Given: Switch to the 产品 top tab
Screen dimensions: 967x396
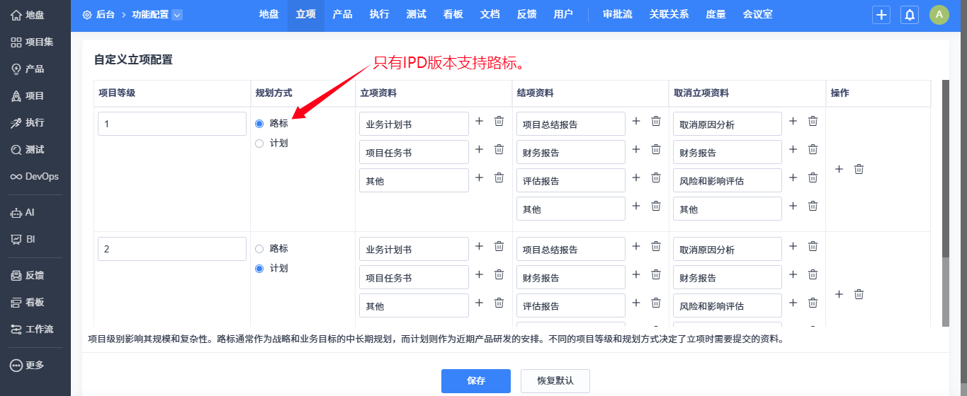Looking at the screenshot, I should point(343,14).
